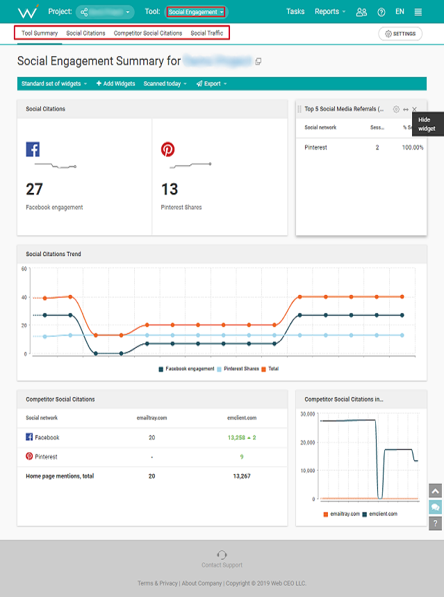Click the Web CEO logo icon

click(x=28, y=11)
